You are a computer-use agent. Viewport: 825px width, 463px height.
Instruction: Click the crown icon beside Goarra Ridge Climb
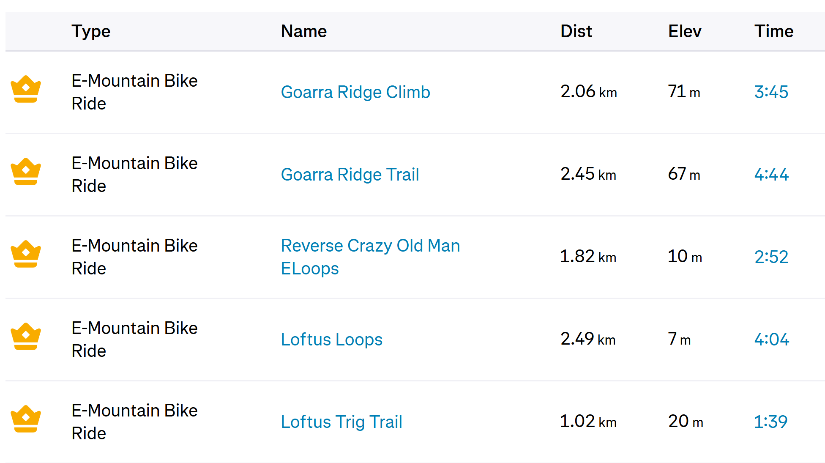(26, 89)
